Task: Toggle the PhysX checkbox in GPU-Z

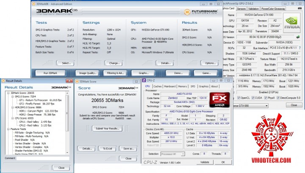Action: pos(266,98)
